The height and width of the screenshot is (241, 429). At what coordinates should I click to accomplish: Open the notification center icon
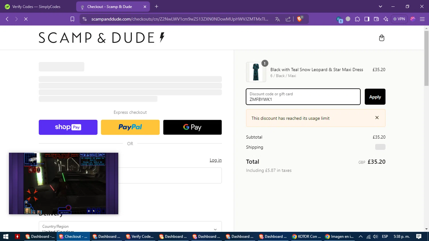click(x=419, y=236)
